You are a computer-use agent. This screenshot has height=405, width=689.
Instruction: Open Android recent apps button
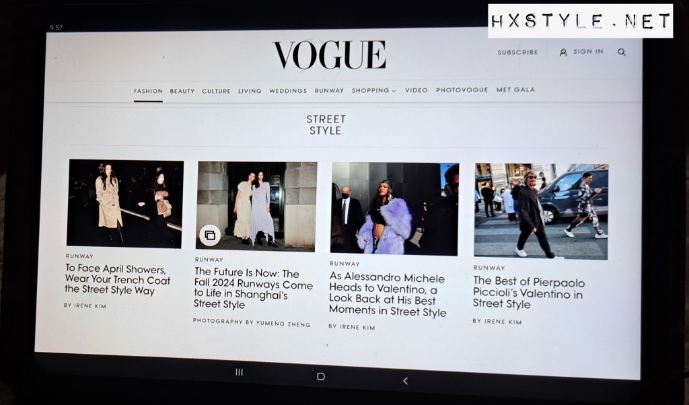[239, 371]
